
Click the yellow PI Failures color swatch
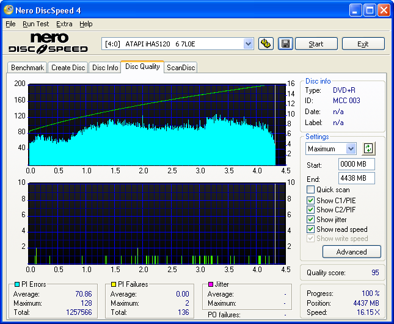point(114,285)
